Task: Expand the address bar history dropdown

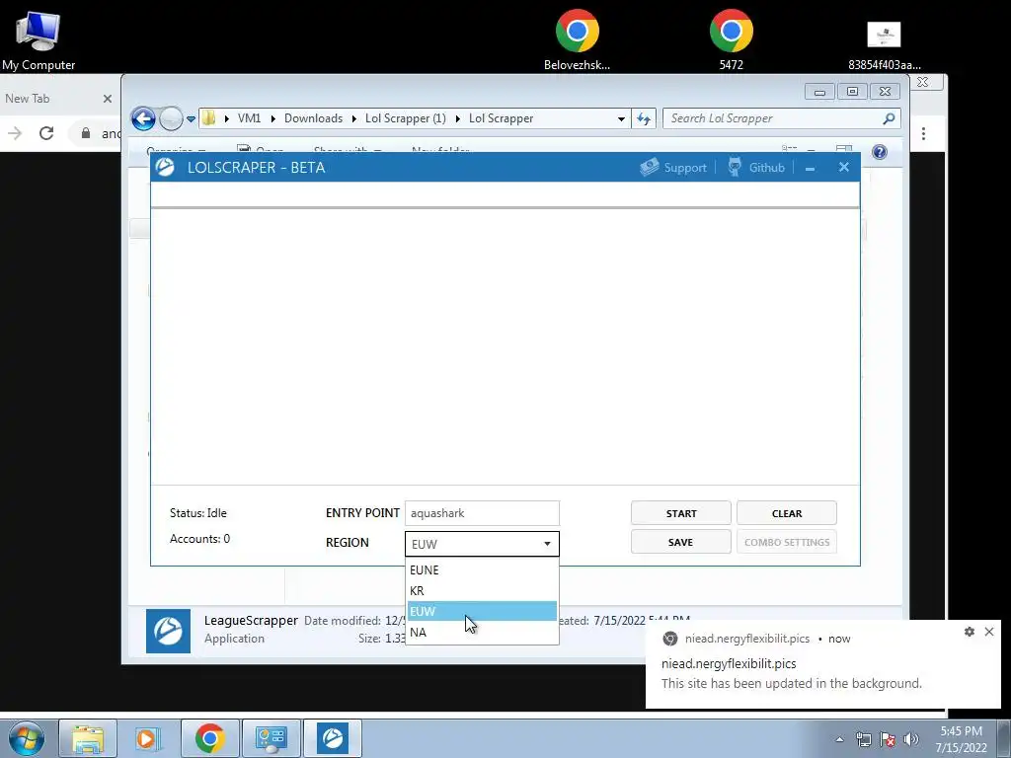Action: [x=621, y=118]
